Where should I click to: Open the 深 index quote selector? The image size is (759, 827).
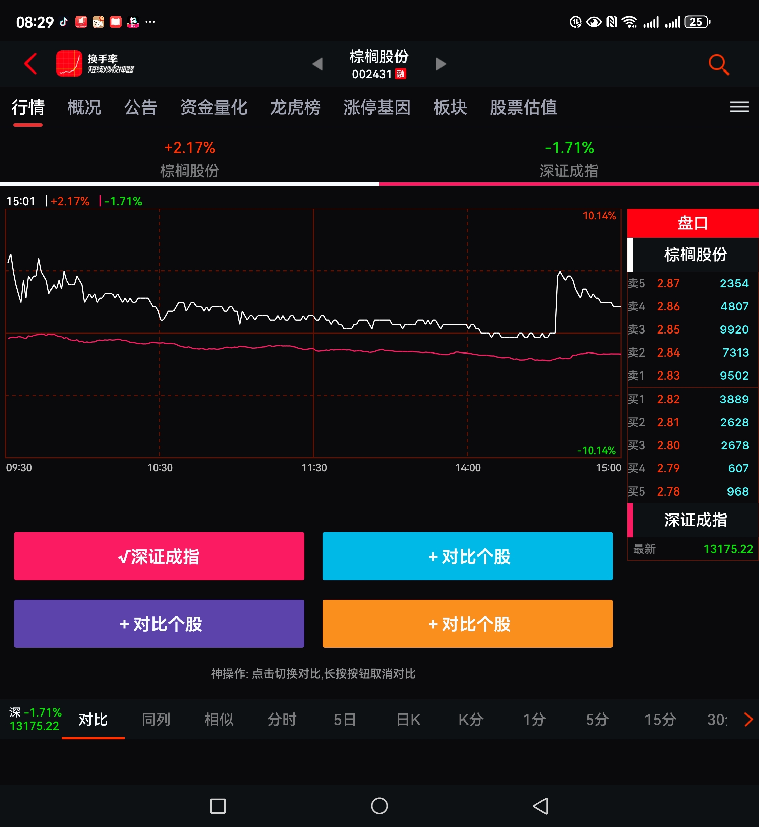(35, 719)
